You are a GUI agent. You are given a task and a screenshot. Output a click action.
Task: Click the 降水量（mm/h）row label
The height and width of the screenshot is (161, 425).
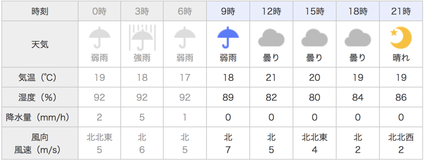click(40, 117)
